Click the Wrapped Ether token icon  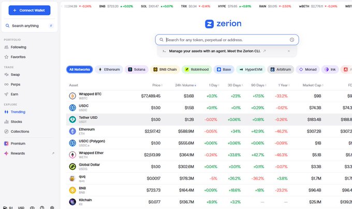pos(72,155)
